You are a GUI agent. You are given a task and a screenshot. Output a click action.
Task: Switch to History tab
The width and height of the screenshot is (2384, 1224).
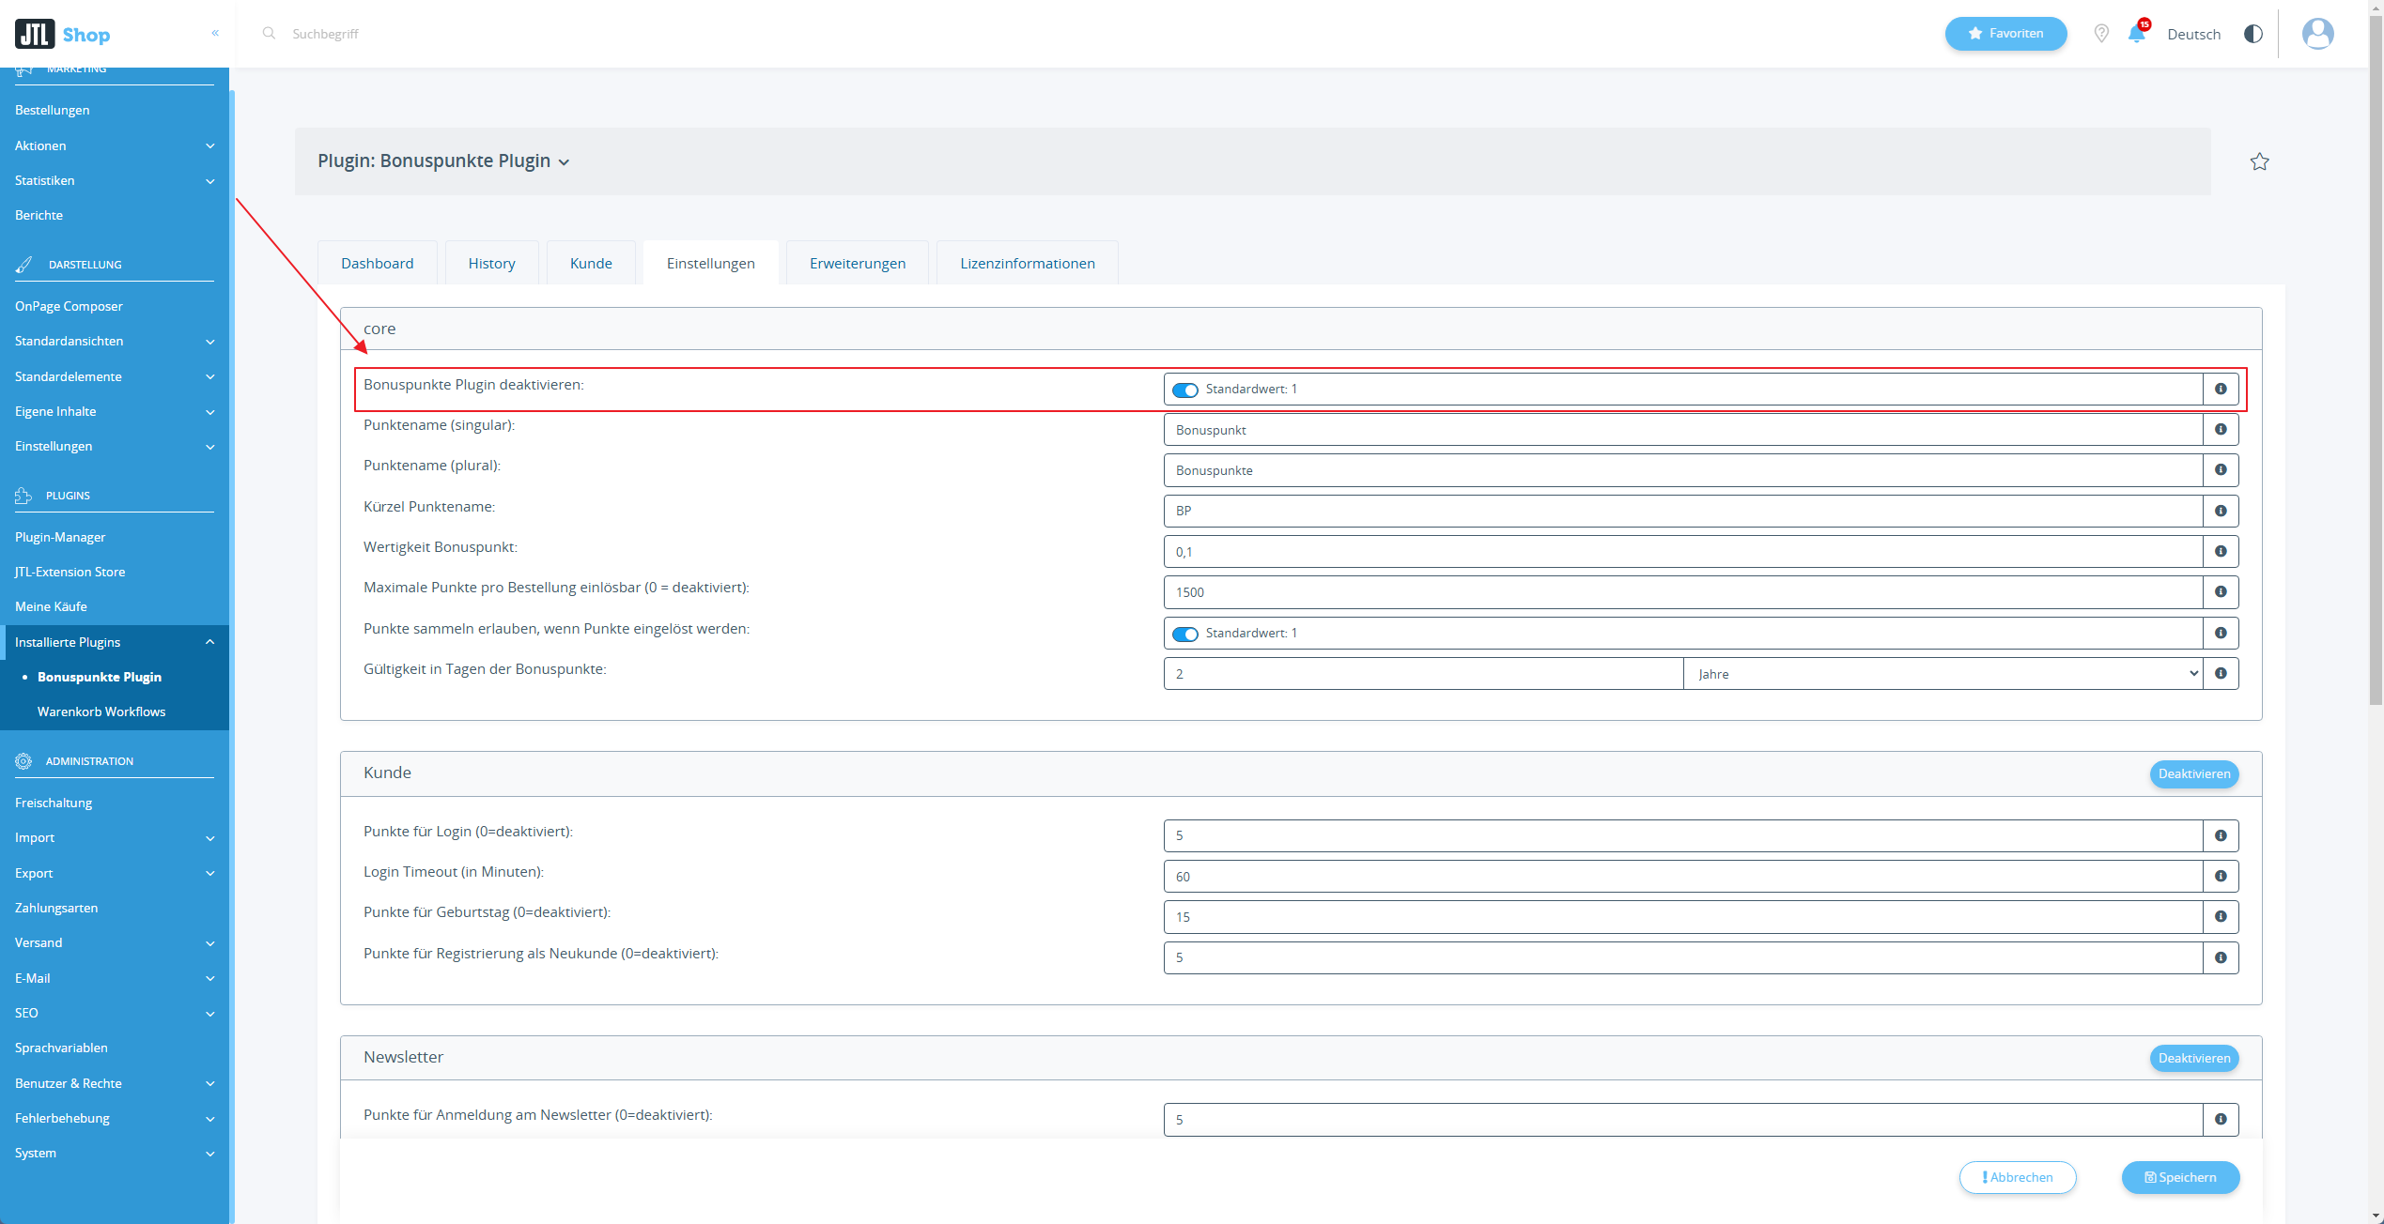(491, 263)
